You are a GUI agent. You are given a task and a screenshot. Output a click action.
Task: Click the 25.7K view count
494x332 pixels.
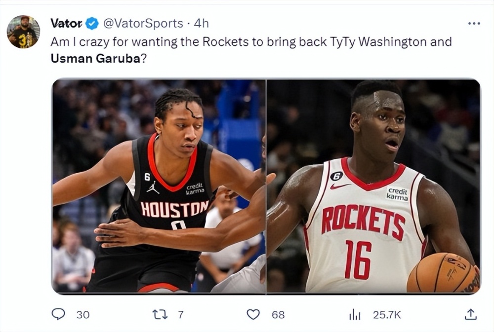387,314
